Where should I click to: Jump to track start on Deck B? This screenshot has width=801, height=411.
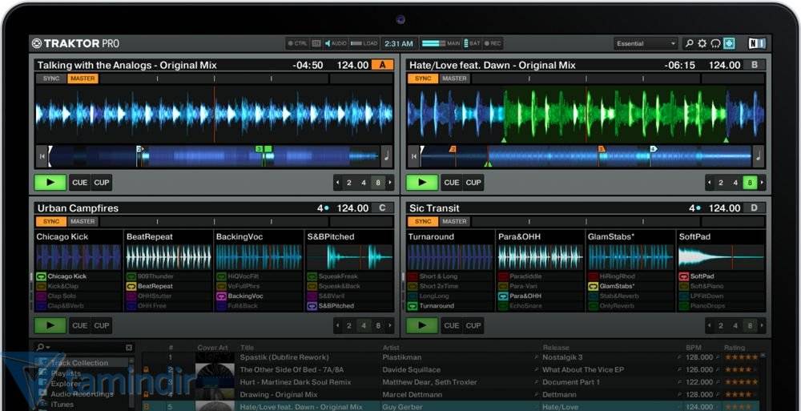click(413, 155)
